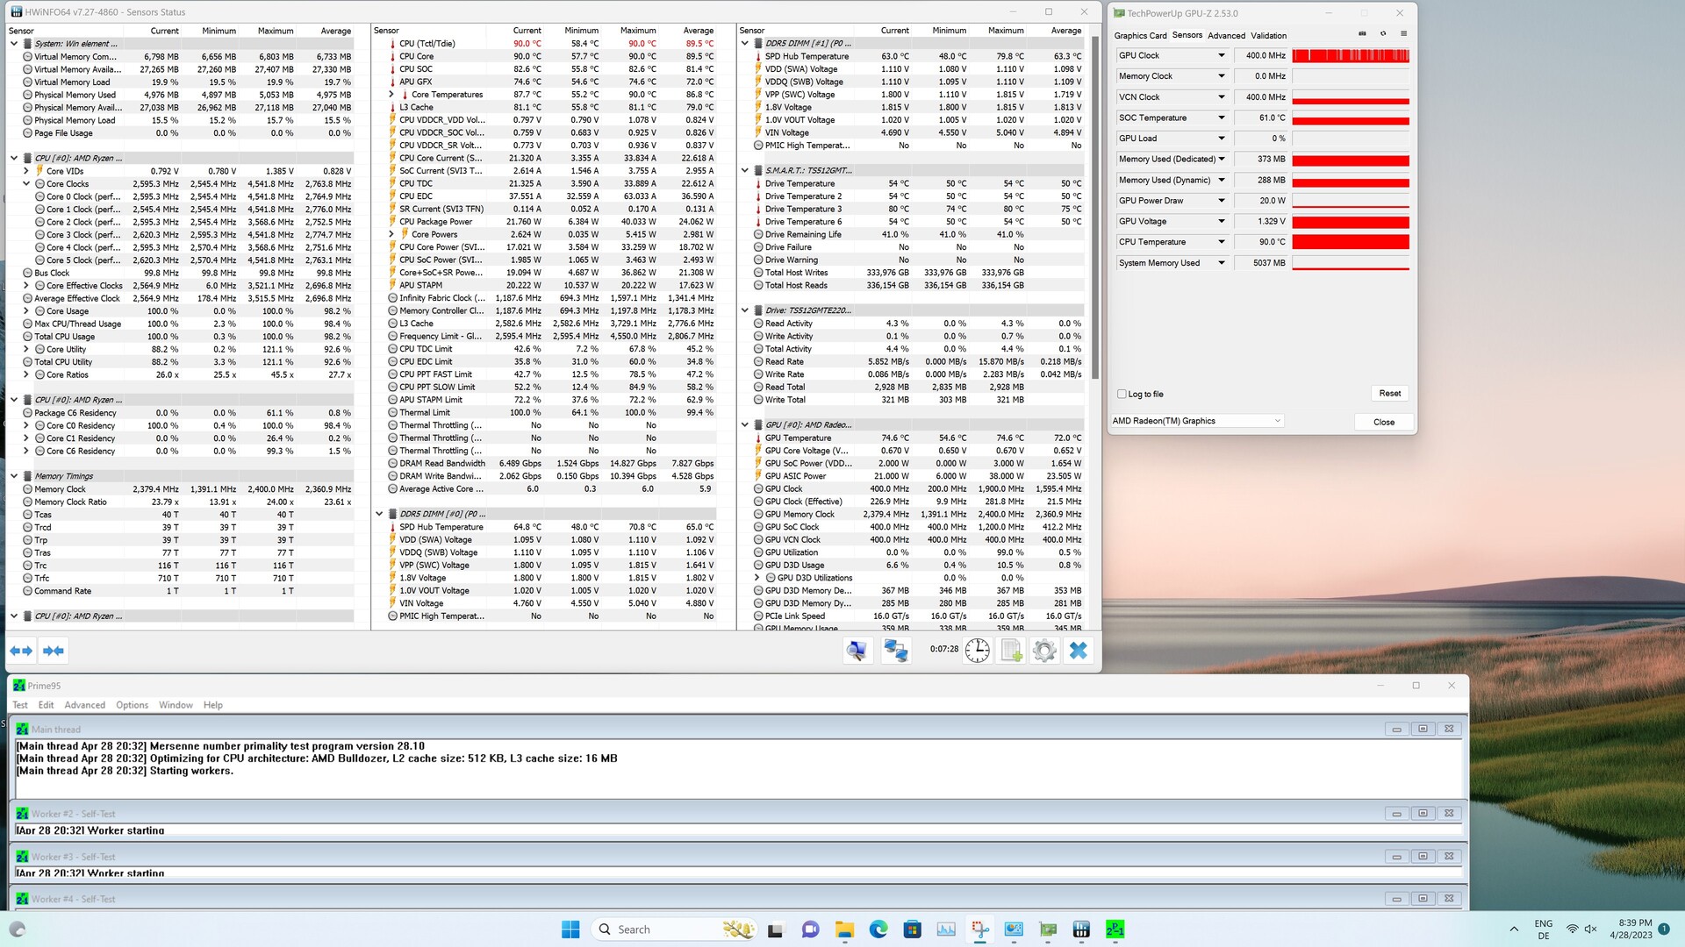
Task: Open the GPU-Z hamburger menu icon
Action: (x=1403, y=33)
